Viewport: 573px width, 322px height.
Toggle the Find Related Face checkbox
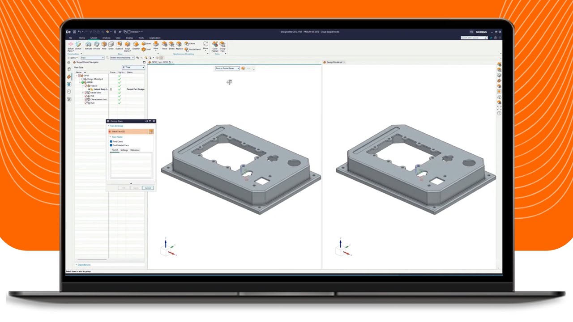[x=111, y=145]
